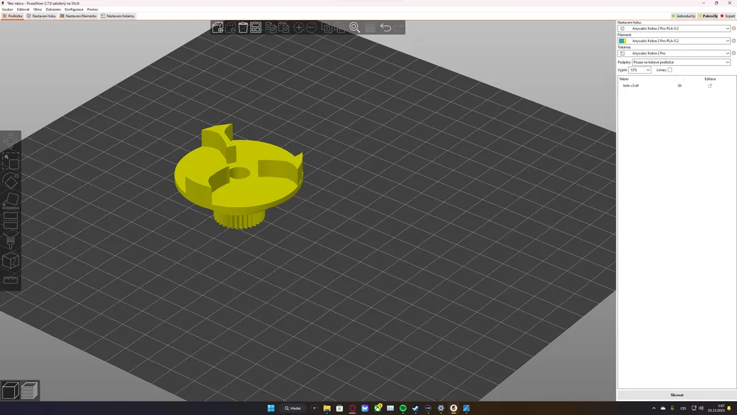The image size is (737, 415).
Task: Select the Place on face tool
Action: pyautogui.click(x=11, y=200)
